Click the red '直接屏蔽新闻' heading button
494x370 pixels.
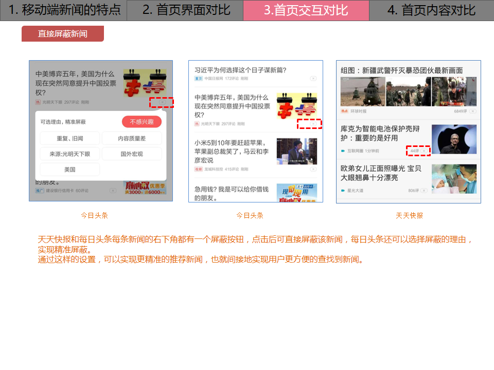click(63, 34)
